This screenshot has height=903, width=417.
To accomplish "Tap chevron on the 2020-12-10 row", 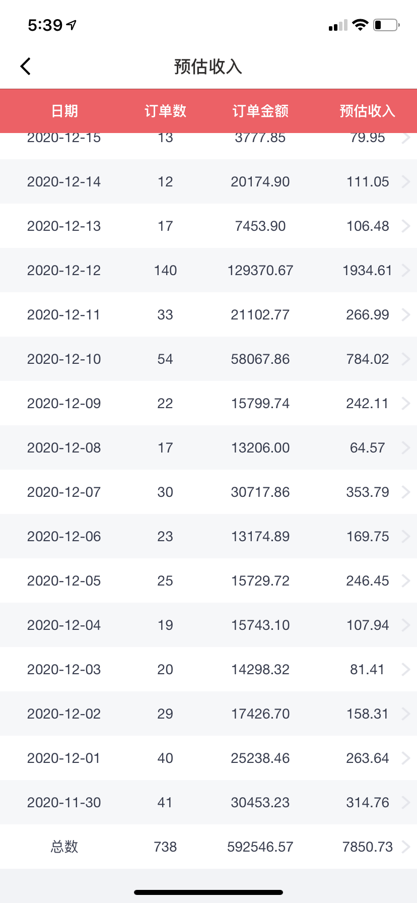I will tap(406, 359).
